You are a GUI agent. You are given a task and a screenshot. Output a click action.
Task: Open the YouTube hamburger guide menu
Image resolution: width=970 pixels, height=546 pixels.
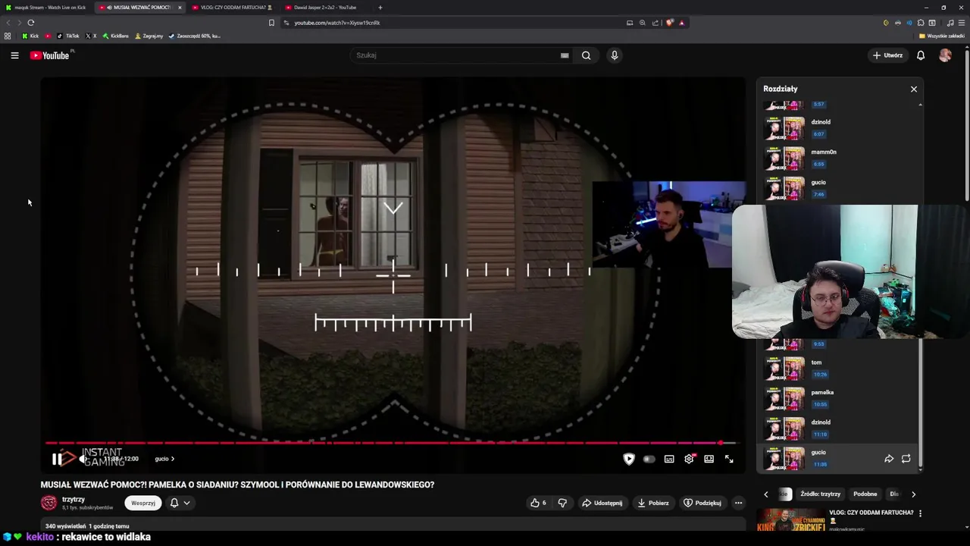tap(14, 55)
